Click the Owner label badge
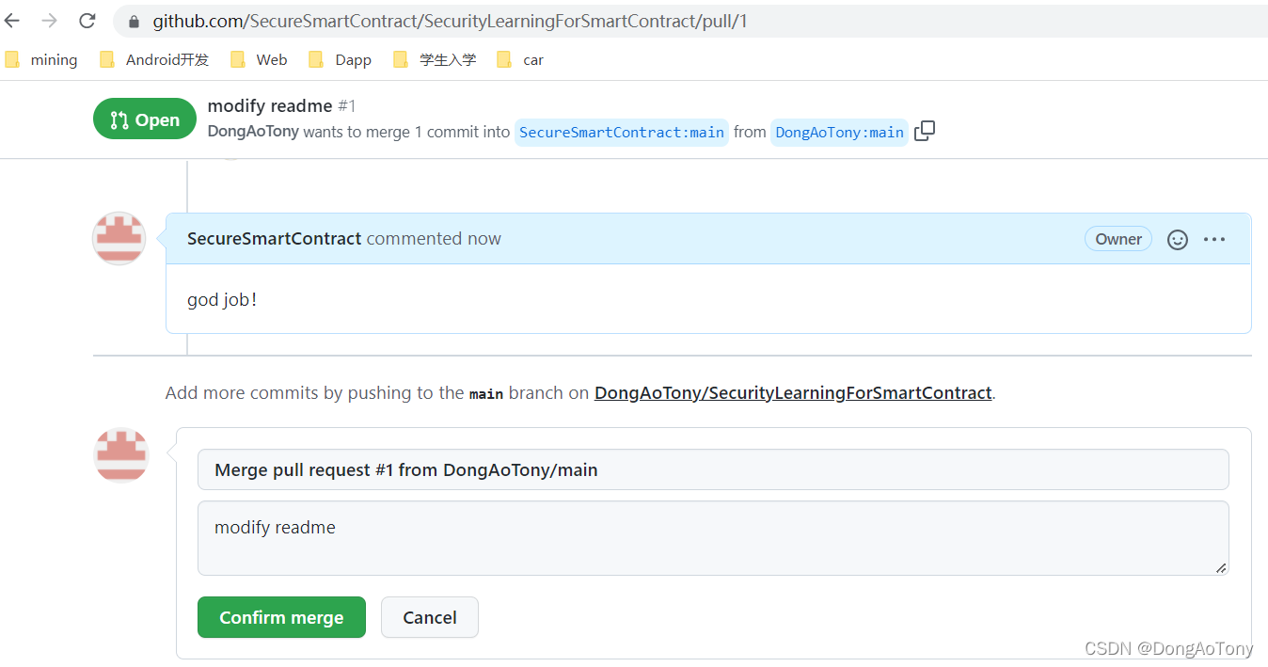Screen dimensions: 1268x667 (1118, 239)
